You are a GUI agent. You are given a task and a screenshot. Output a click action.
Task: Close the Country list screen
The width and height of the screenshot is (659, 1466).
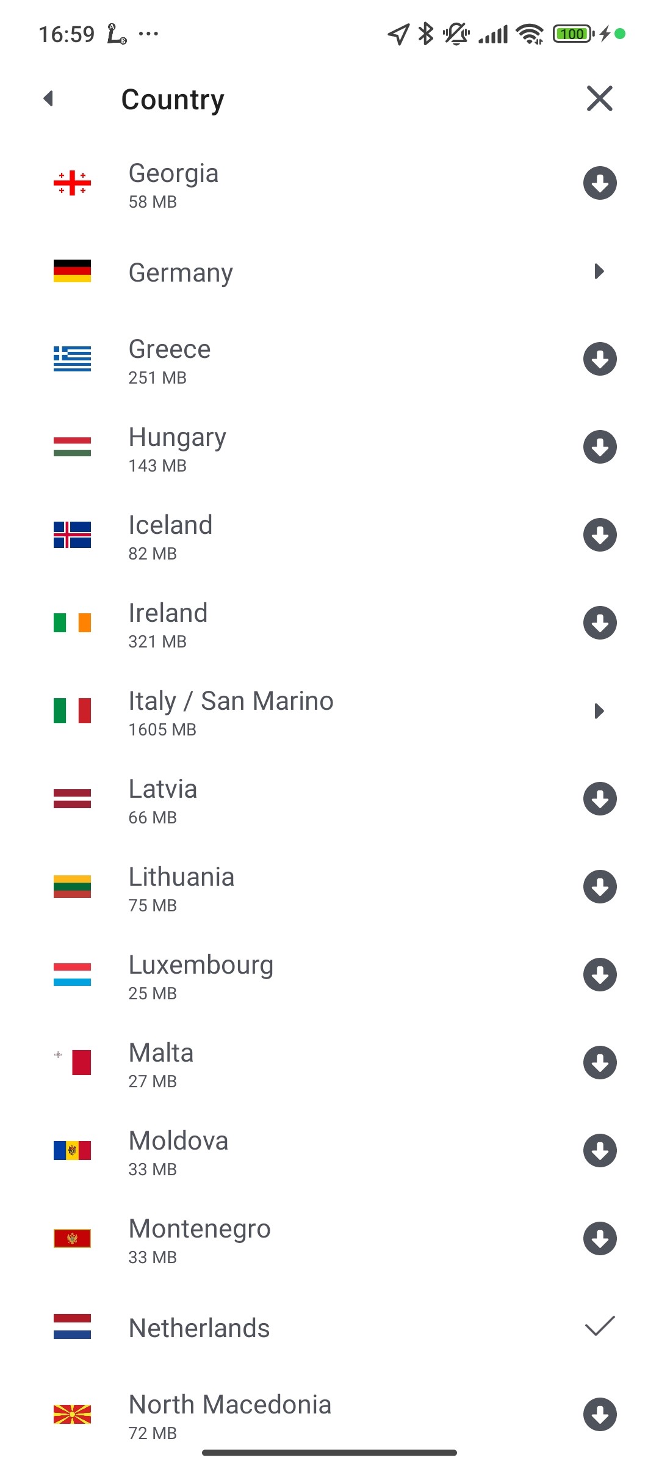coord(599,98)
